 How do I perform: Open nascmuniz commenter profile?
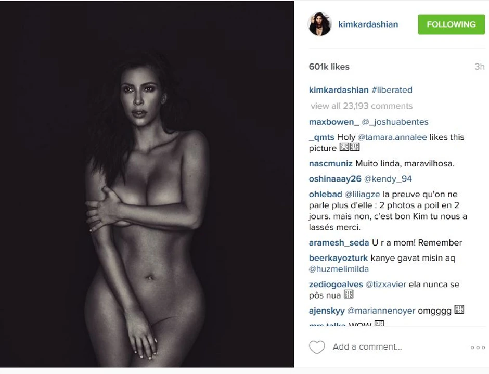(x=330, y=164)
